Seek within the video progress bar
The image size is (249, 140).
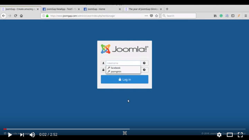point(124,129)
